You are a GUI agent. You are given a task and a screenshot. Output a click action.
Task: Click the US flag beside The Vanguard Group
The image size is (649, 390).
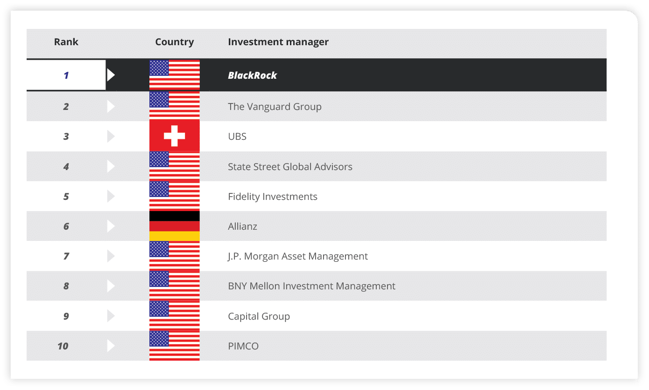(174, 105)
